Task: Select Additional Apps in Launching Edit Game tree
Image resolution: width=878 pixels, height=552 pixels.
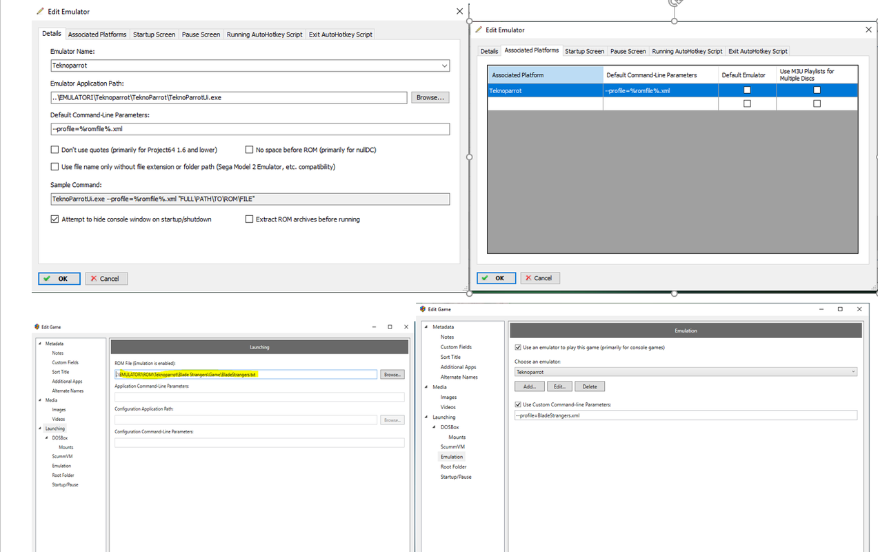Action: coord(68,382)
